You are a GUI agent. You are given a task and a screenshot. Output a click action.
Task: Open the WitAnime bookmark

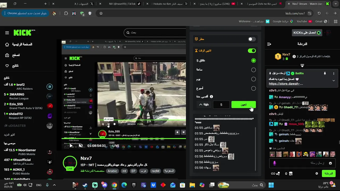point(254,21)
